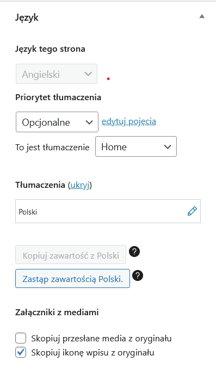Open the disabled Angielski language dropdown
Screen dimensions: 216x374
click(x=57, y=74)
